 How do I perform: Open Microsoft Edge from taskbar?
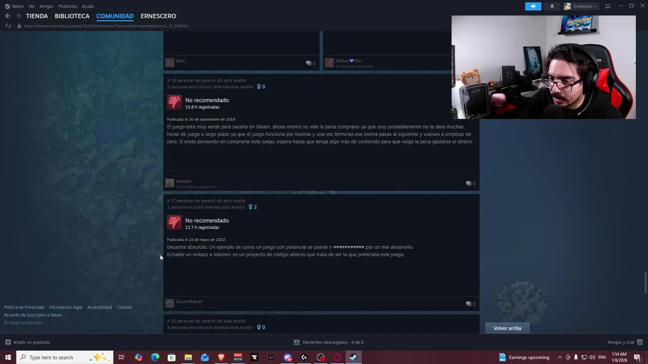[x=155, y=357]
